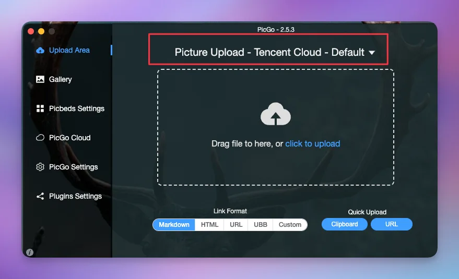Go to the Gallery section
This screenshot has height=279, width=459.
[x=60, y=79]
